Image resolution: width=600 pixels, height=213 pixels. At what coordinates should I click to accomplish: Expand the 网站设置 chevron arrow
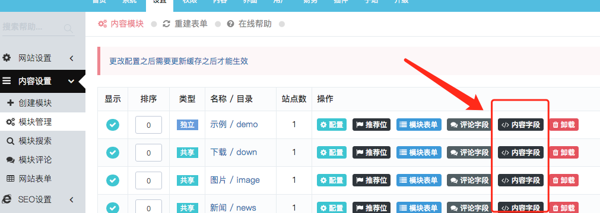tap(72, 59)
